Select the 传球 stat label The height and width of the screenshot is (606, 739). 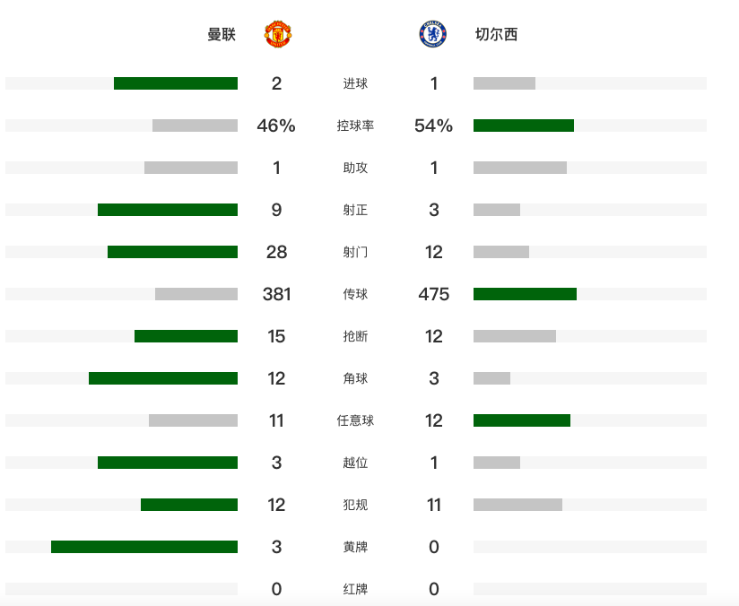click(355, 294)
